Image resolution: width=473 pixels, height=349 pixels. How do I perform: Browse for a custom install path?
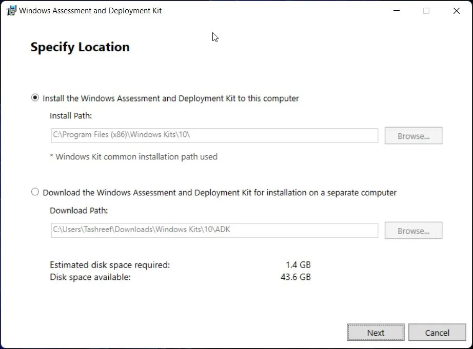413,135
